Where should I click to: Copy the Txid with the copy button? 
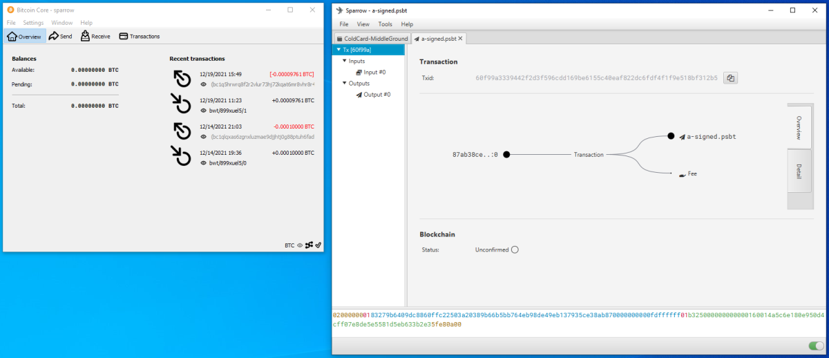tap(731, 78)
